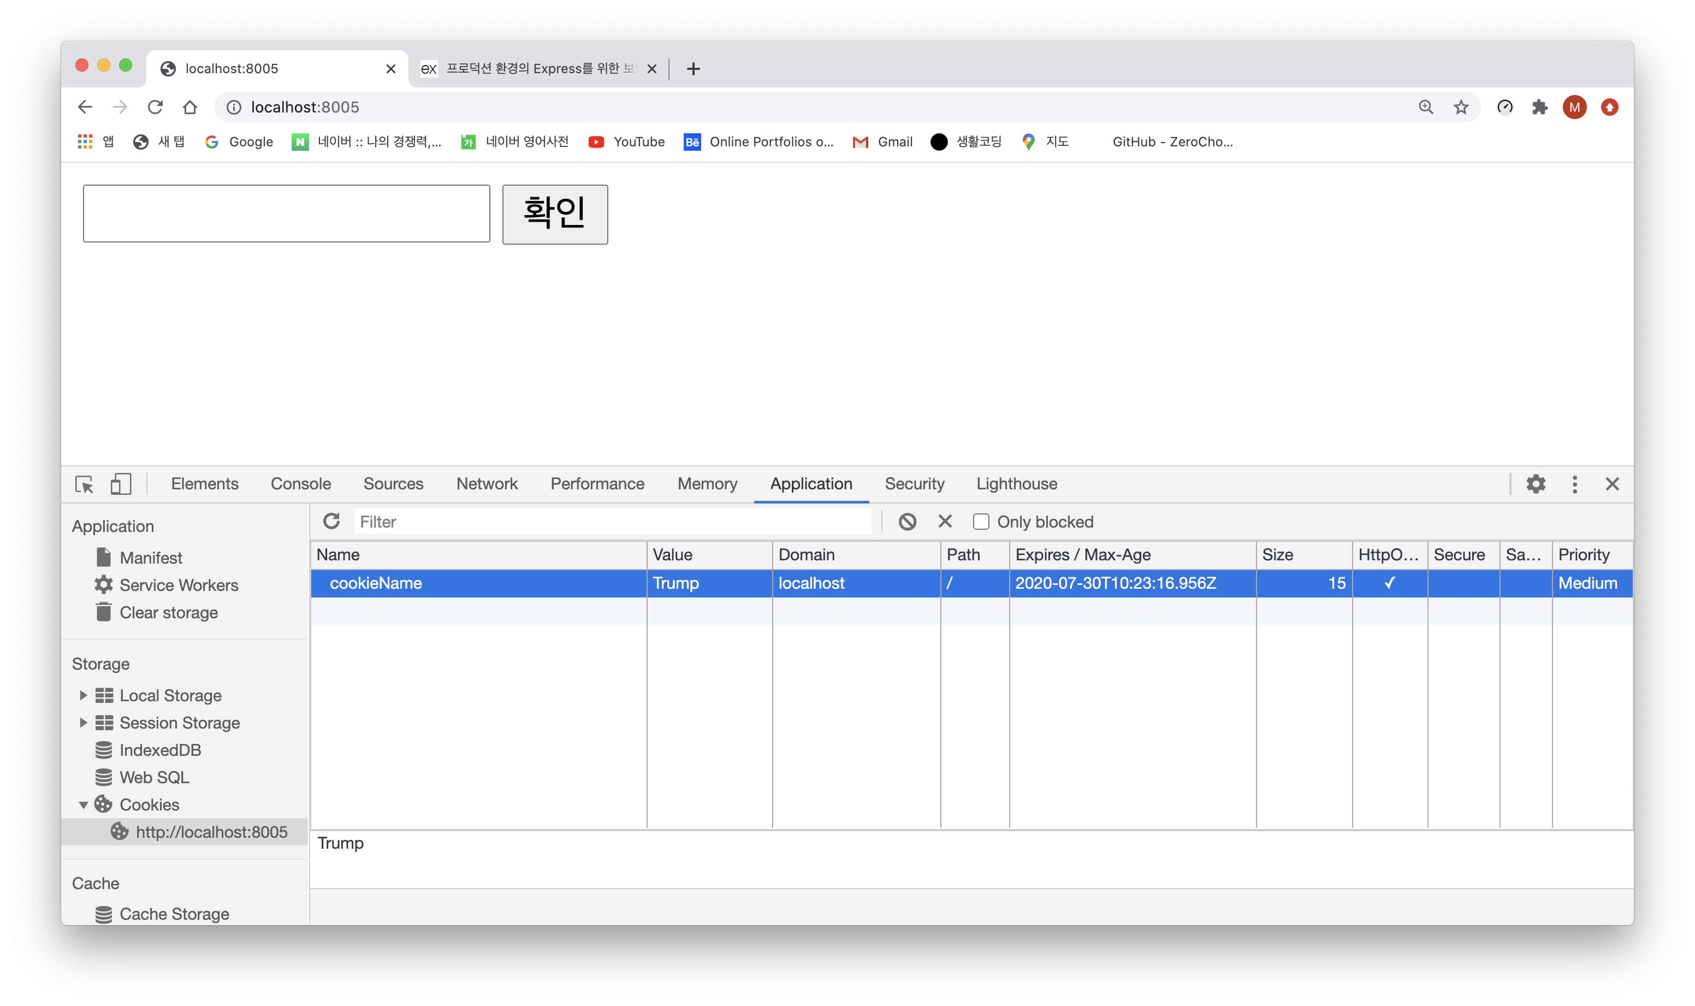
Task: Open the YouTube bookmark
Action: (x=627, y=141)
